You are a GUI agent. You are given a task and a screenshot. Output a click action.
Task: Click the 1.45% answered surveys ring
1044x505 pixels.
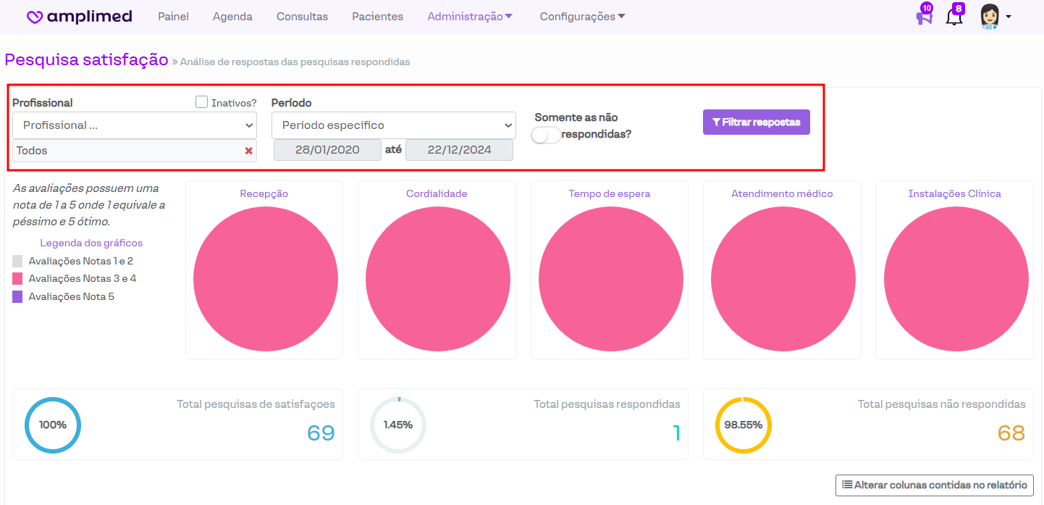pyautogui.click(x=398, y=425)
